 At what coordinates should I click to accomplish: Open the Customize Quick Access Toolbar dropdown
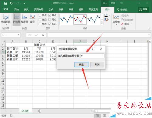24,3
